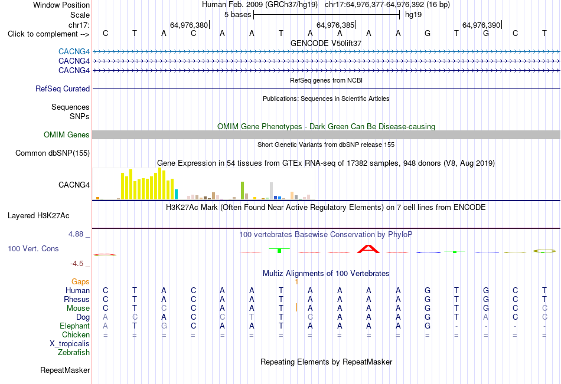This screenshot has height=384, width=561.
Task: Select the Dog alignment row label
Action: pos(83,317)
